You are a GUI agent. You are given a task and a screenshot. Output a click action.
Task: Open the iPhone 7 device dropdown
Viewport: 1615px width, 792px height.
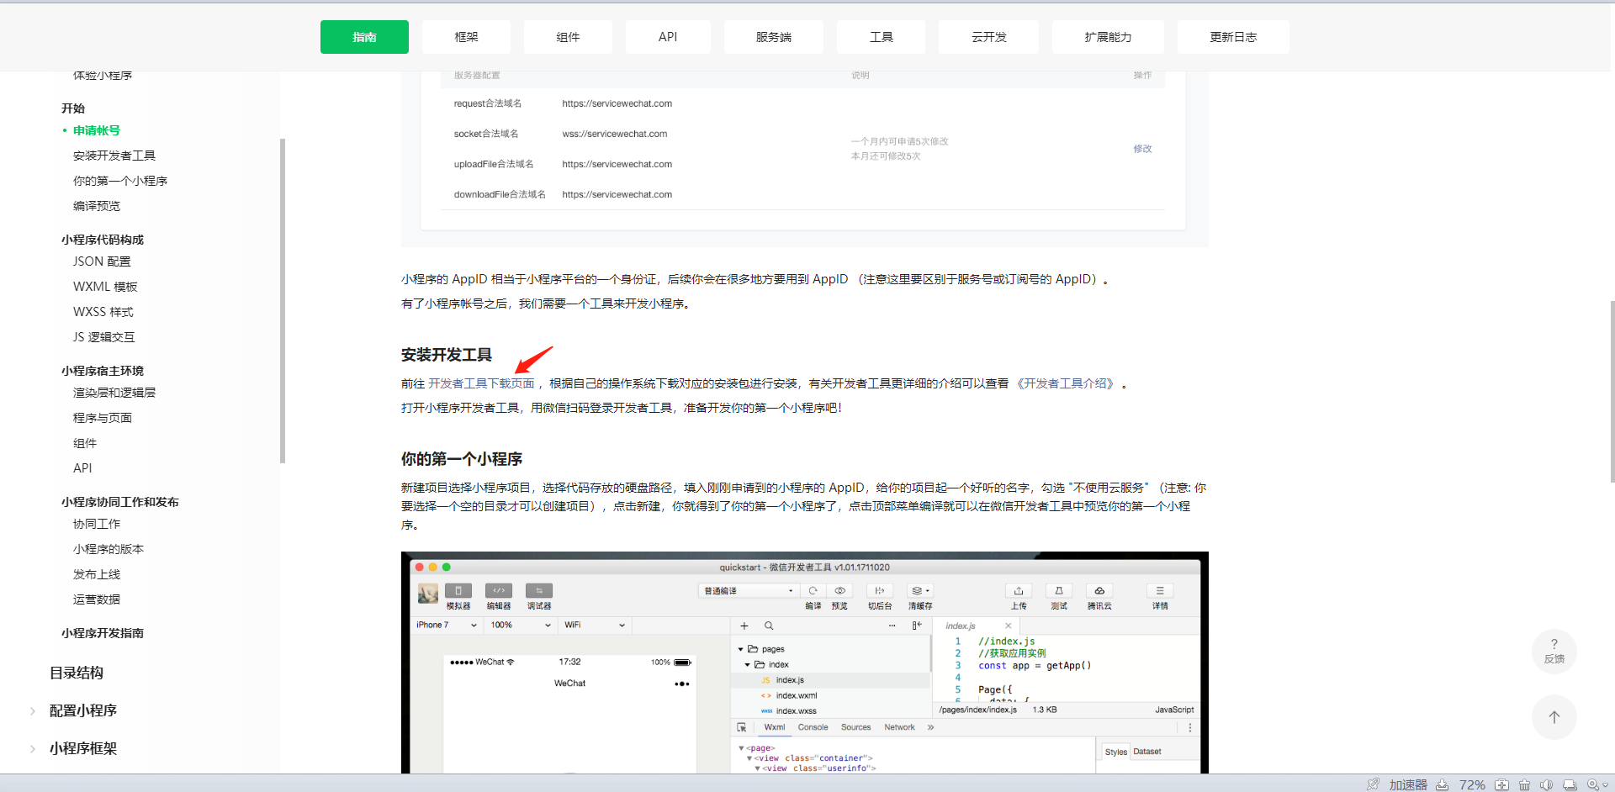[x=446, y=625]
